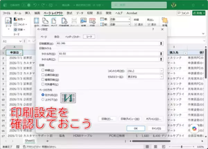Click the title rows input field
The width and height of the screenshot is (208, 149).
pos(109,54)
